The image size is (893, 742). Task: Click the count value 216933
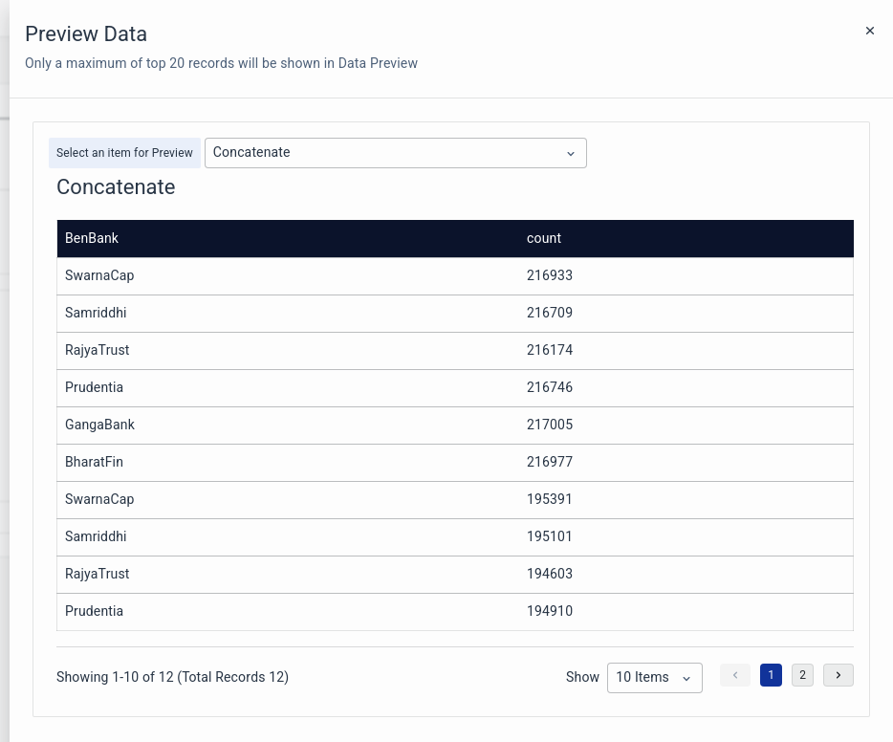tap(550, 275)
